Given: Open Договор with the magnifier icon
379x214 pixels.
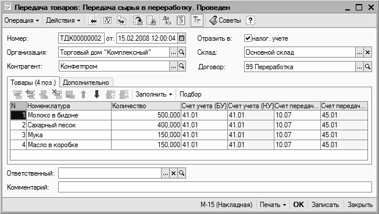Looking at the screenshot, I should click(367, 67).
